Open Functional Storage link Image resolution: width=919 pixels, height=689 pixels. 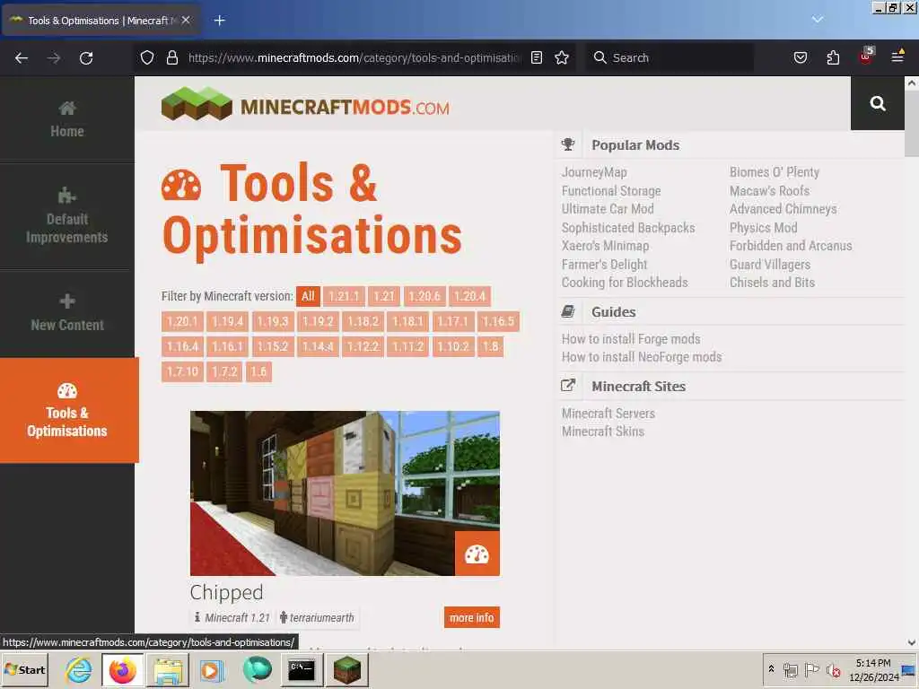point(611,191)
